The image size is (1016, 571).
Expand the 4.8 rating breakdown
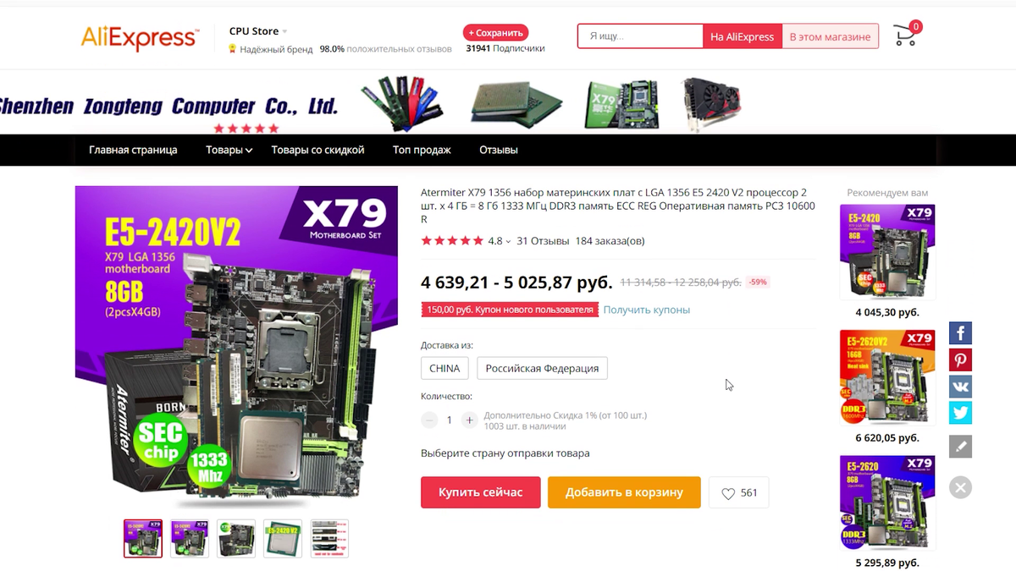pos(500,241)
